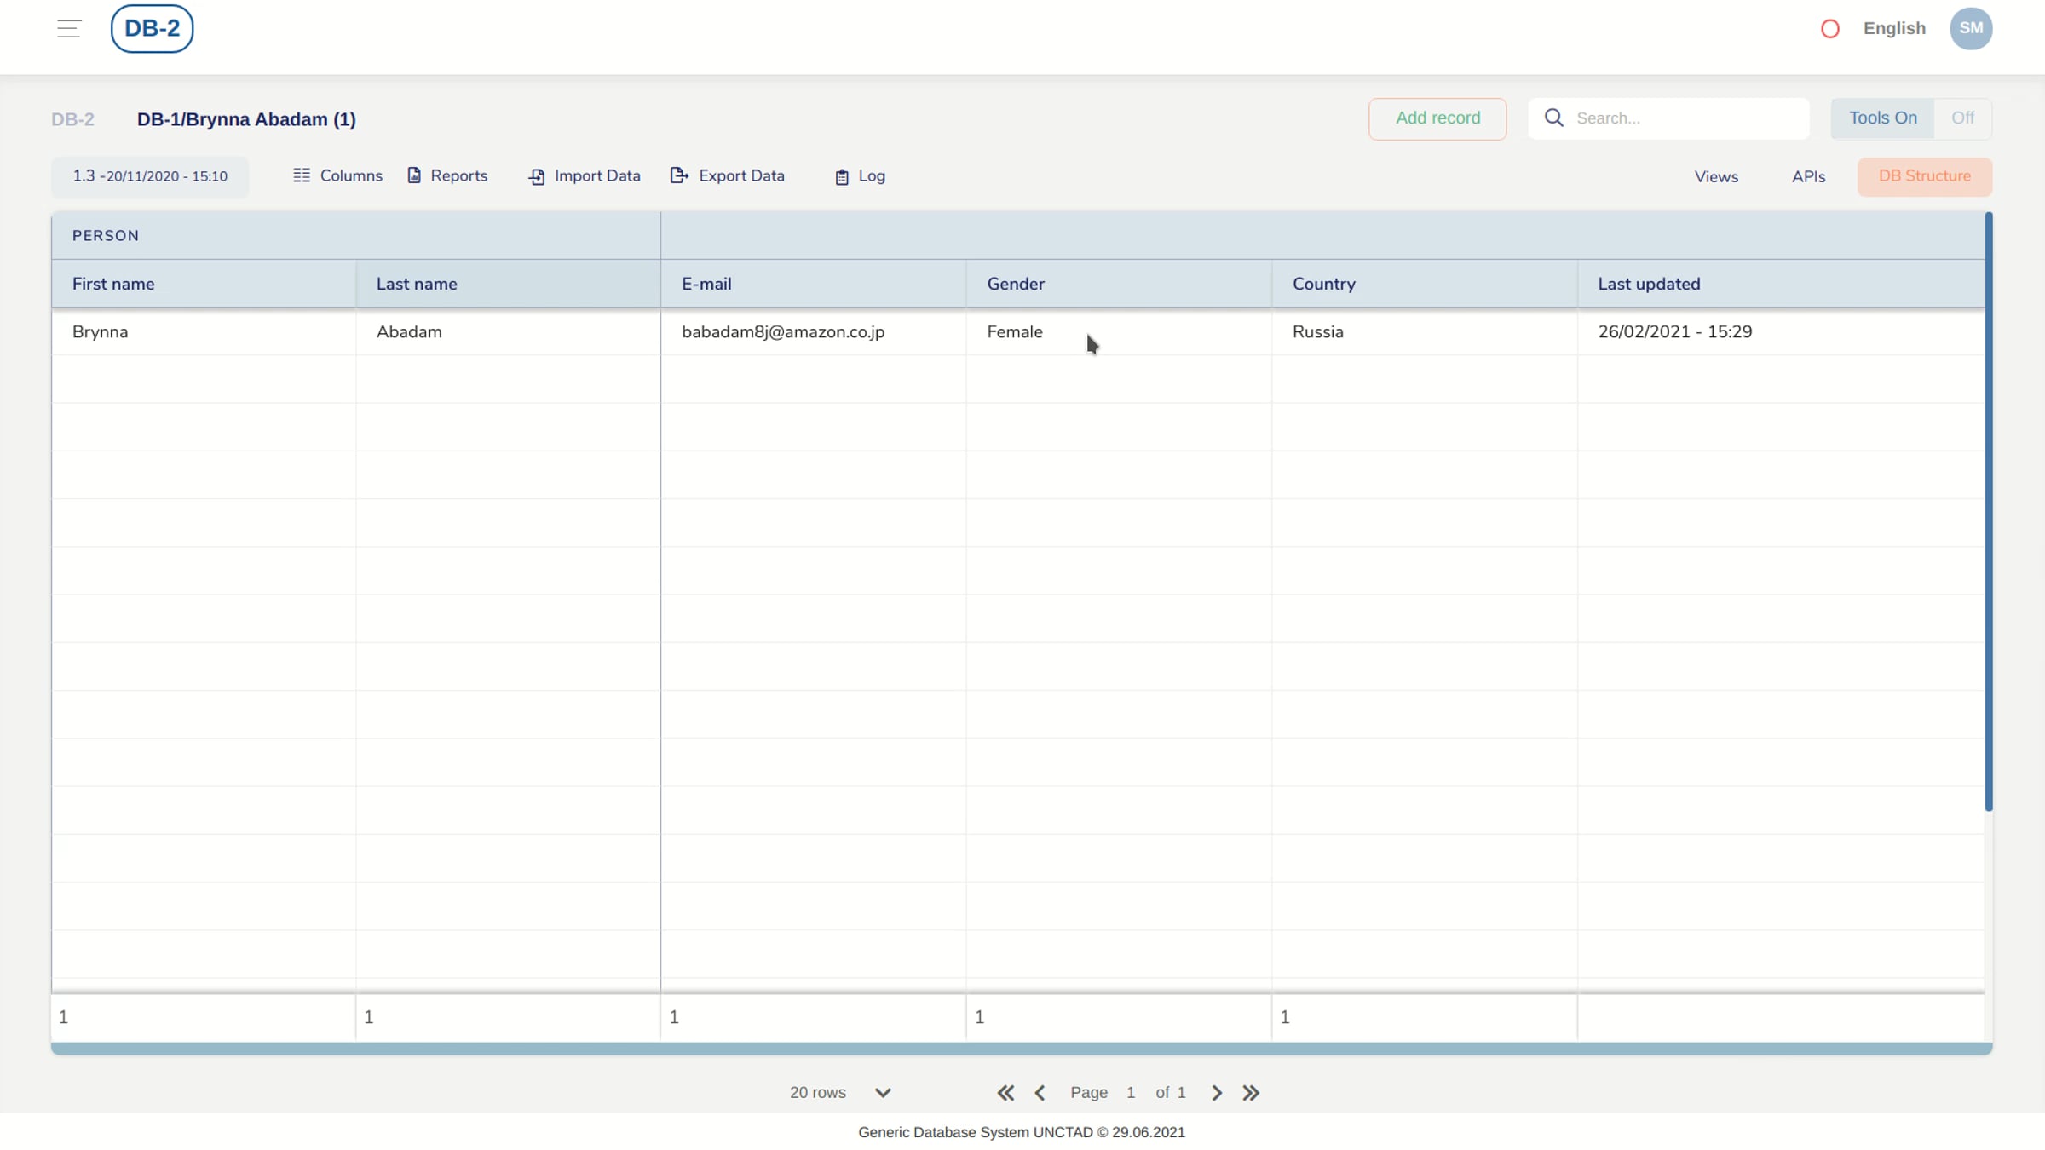Sort by the E-mail column header

pyautogui.click(x=814, y=284)
